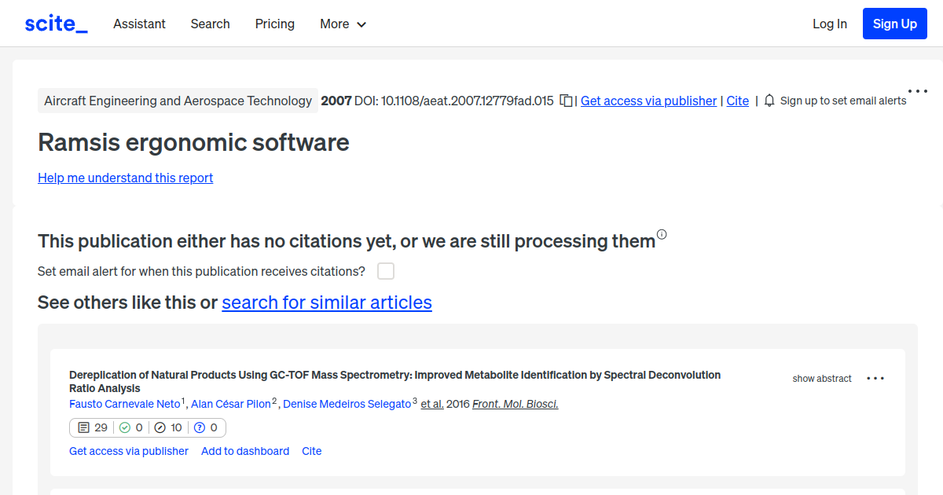Open Get access via publisher link
This screenshot has width=943, height=495.
[648, 101]
